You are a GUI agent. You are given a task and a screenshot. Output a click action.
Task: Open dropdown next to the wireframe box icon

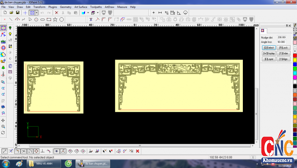(x=97, y=13)
